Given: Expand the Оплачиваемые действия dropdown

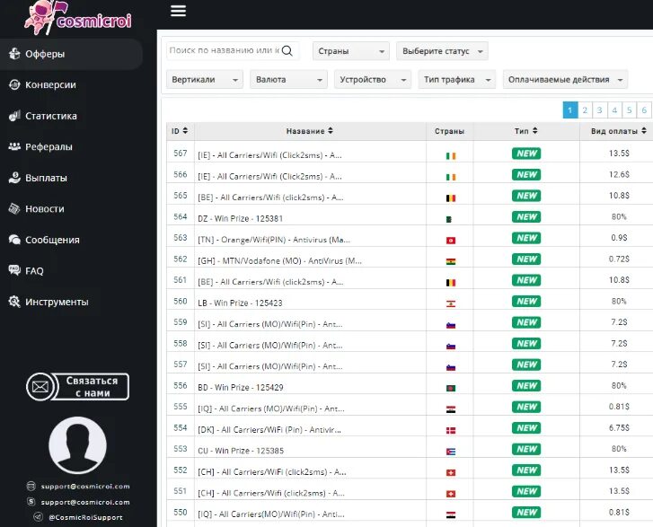Looking at the screenshot, I should tap(565, 80).
